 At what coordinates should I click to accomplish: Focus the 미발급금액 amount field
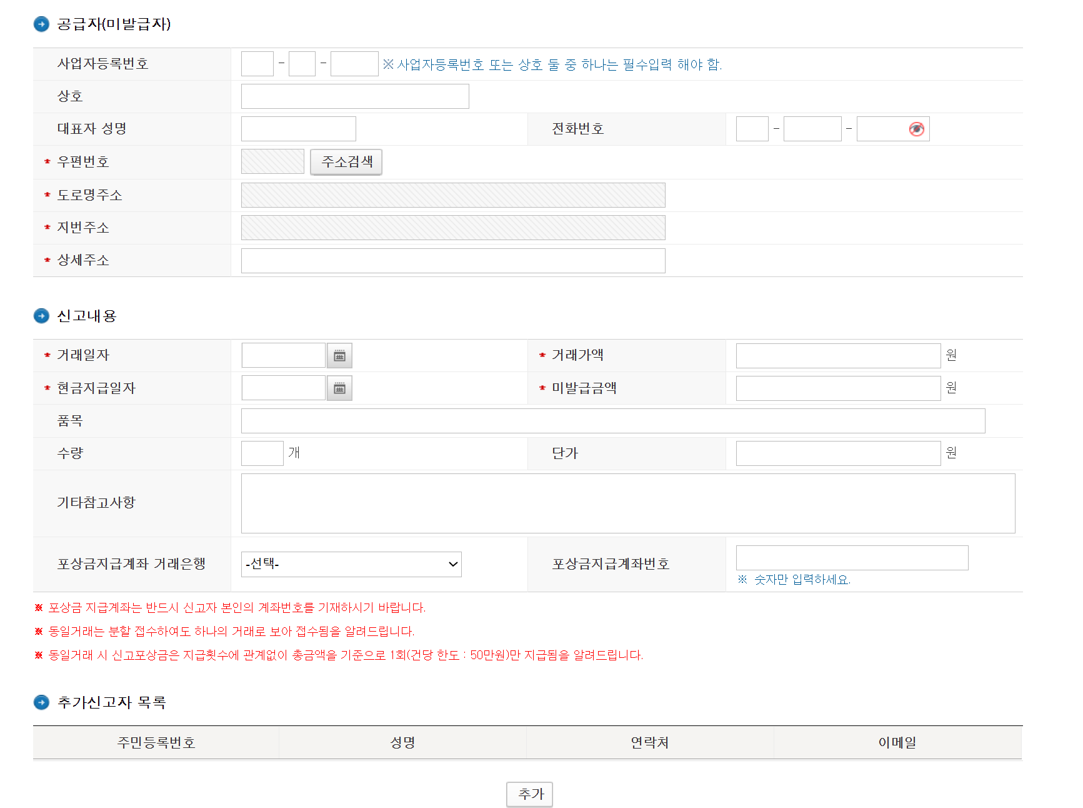(x=838, y=388)
